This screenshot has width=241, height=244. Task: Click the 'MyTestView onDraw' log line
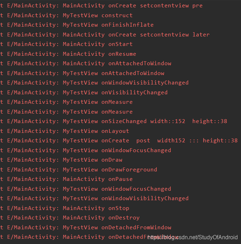point(61,160)
